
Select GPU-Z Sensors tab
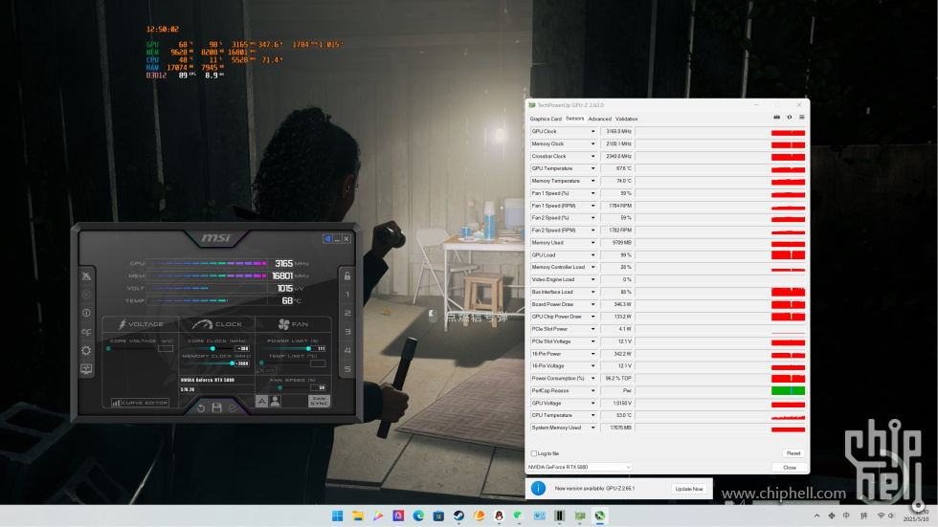(575, 119)
